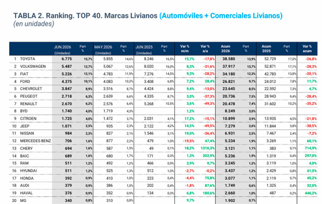
Task: Click Fiat's accumulated 2026 value '34.180'
Action: 229,74
